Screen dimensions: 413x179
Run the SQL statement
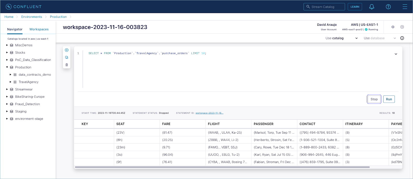coord(389,99)
